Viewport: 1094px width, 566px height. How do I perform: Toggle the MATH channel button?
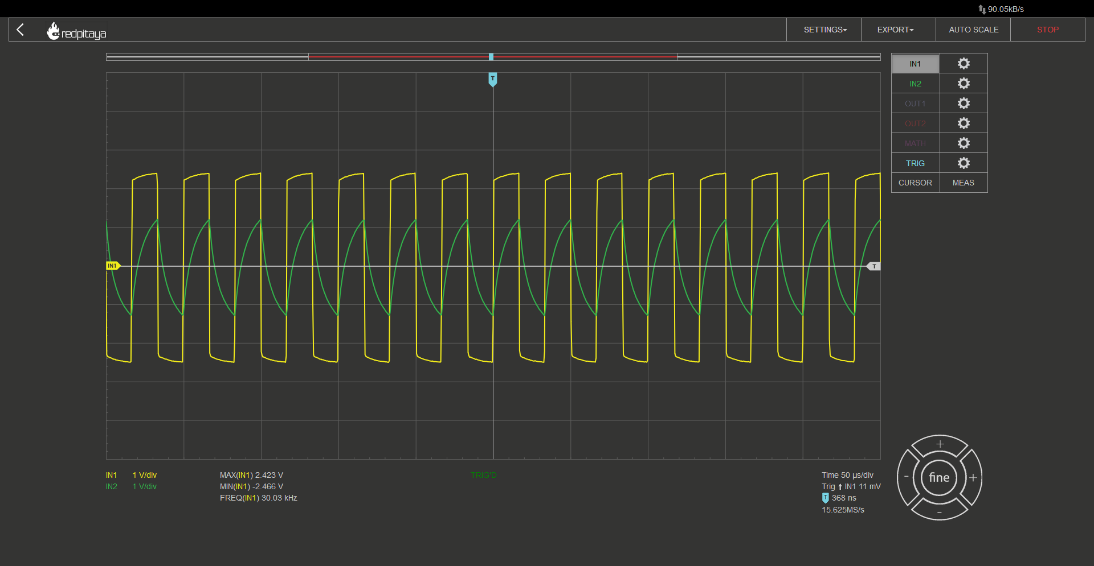click(915, 143)
